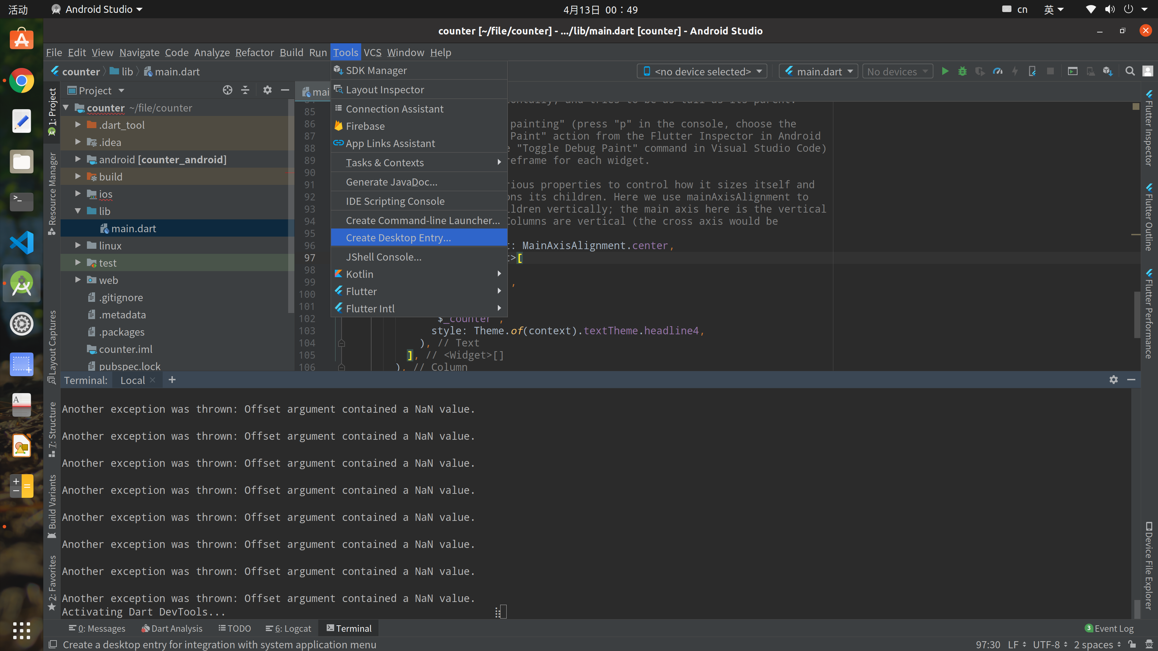Click the Debug bug icon
The height and width of the screenshot is (651, 1158).
click(963, 71)
